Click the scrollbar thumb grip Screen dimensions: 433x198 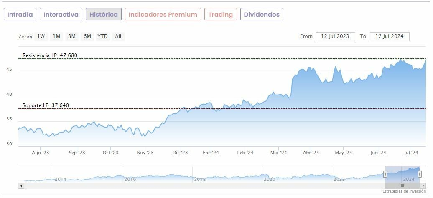[x=402, y=185]
